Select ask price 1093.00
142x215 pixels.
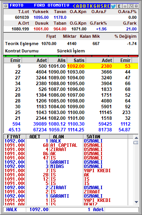point(76,72)
